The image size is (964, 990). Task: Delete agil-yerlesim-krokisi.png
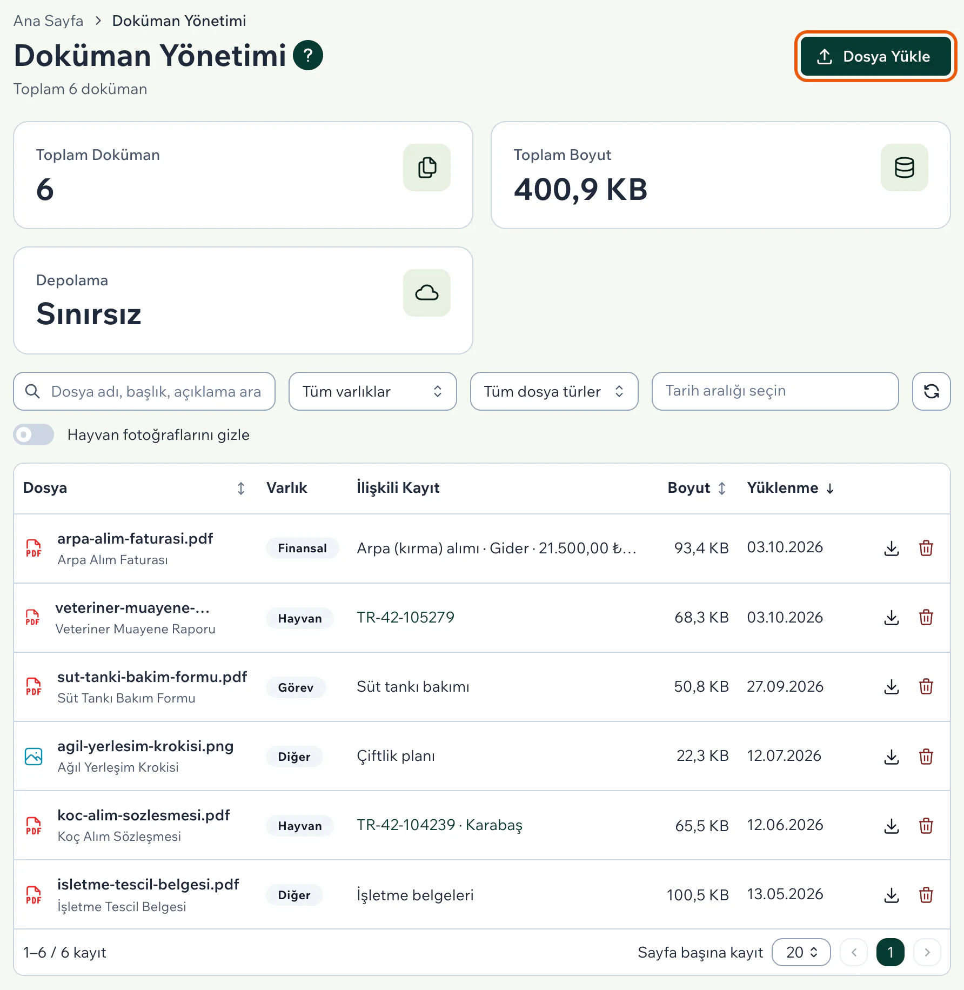tap(926, 757)
